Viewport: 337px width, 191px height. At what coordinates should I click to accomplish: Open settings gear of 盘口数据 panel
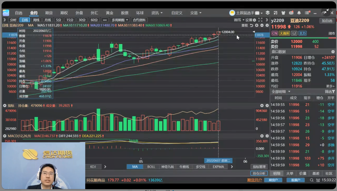click(333, 52)
